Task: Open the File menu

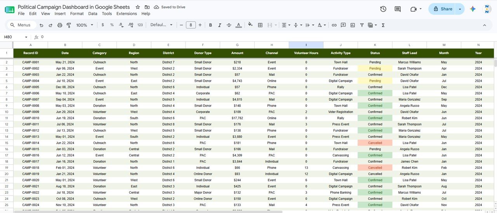Action: point(21,14)
